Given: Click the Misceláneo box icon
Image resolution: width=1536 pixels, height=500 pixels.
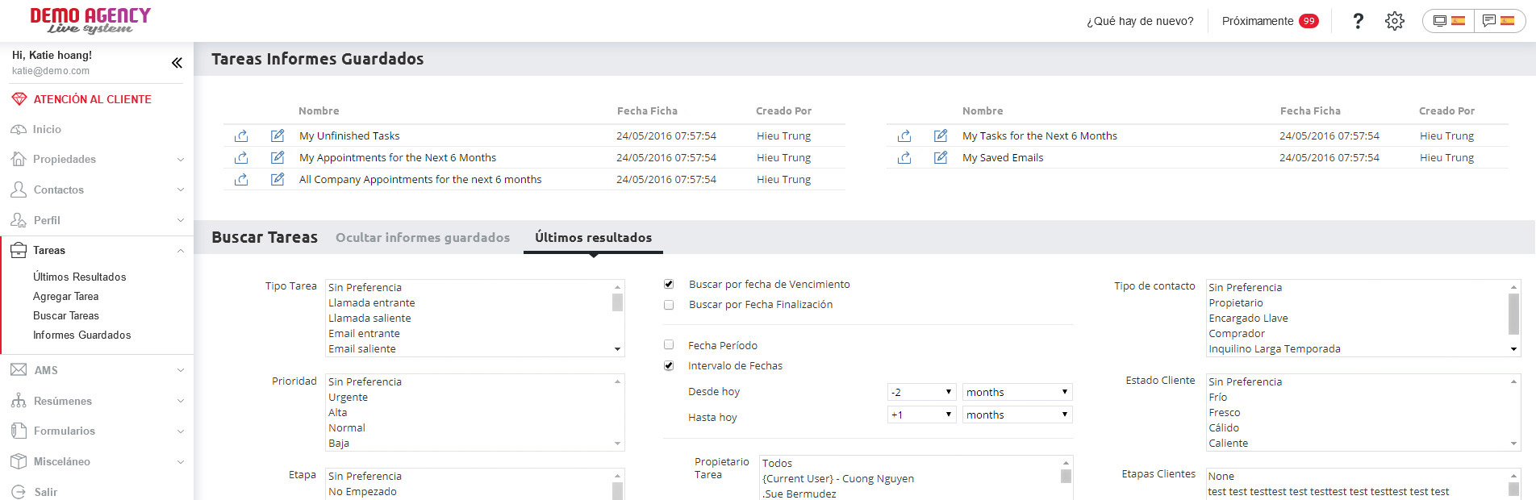Looking at the screenshot, I should (19, 461).
